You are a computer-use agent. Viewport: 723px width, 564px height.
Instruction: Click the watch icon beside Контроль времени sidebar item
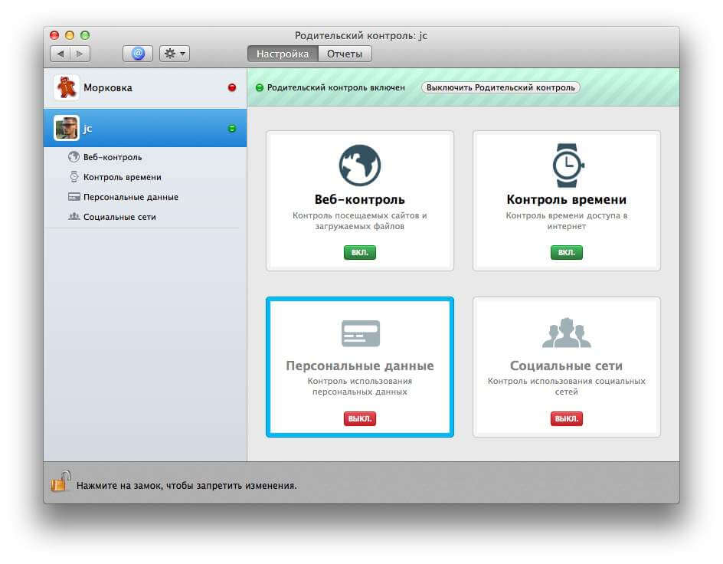(x=74, y=176)
